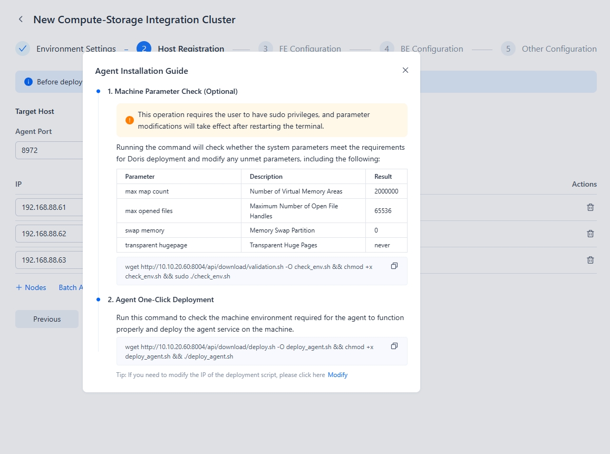Viewport: 610px width, 454px height.
Task: Edit the 192.168.88.61 IP field
Action: click(x=50, y=207)
